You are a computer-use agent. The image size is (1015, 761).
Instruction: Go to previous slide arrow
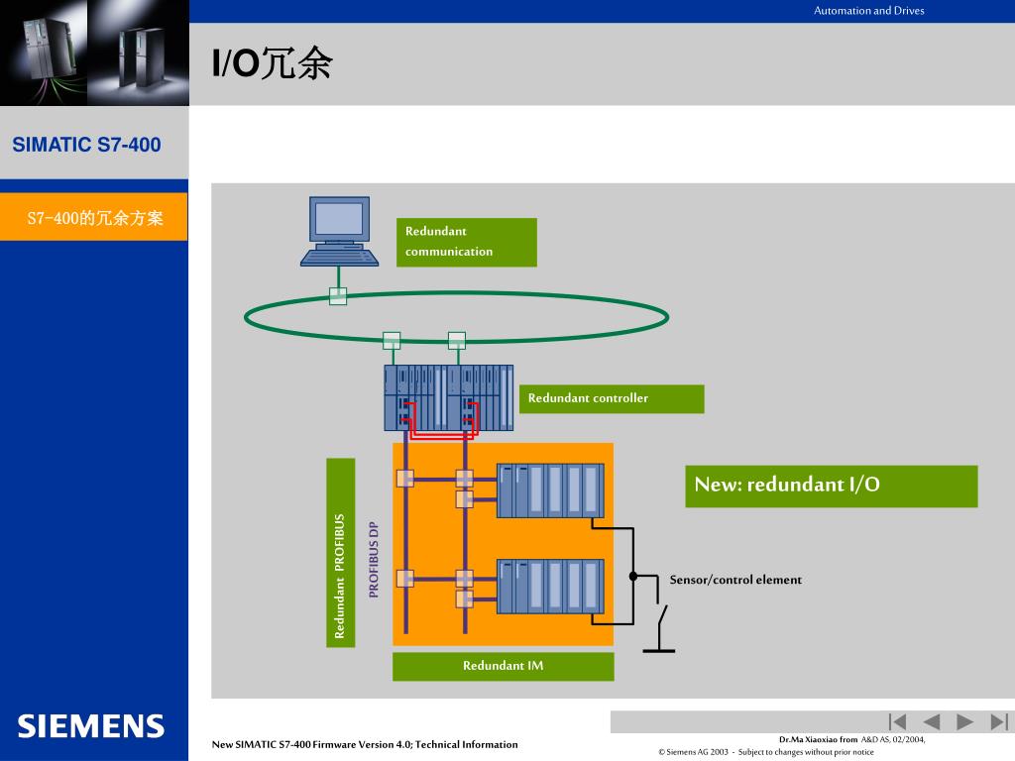coord(932,721)
